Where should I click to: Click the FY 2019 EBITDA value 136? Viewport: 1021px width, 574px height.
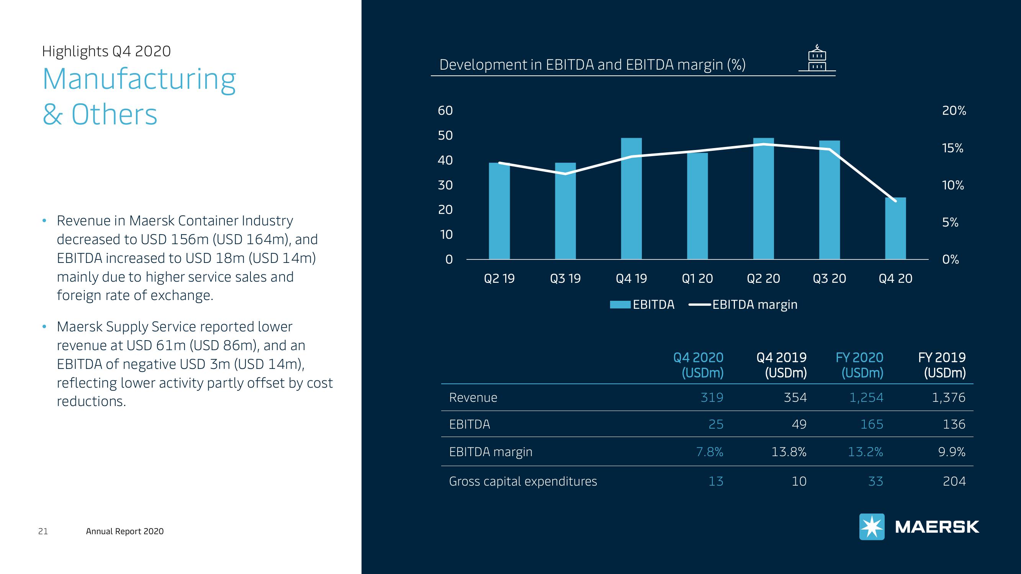(x=954, y=424)
